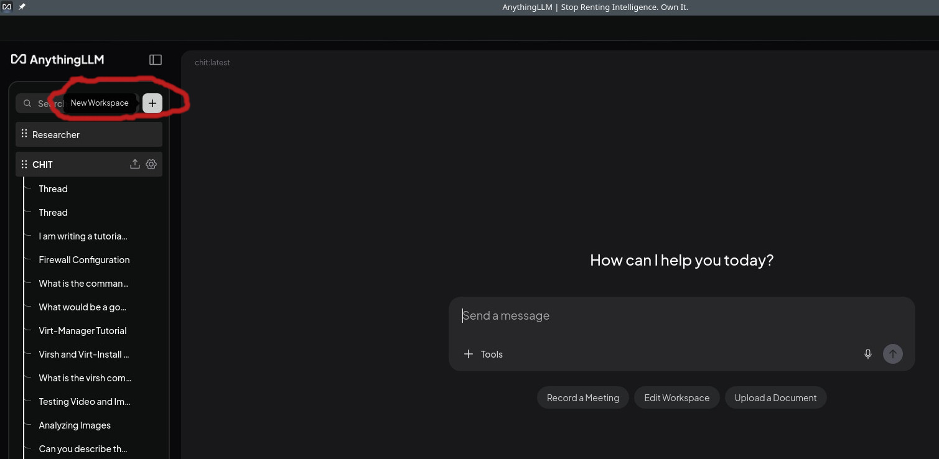Toggle the pin icon in the title bar
Viewport: 939px width, 459px height.
click(22, 7)
